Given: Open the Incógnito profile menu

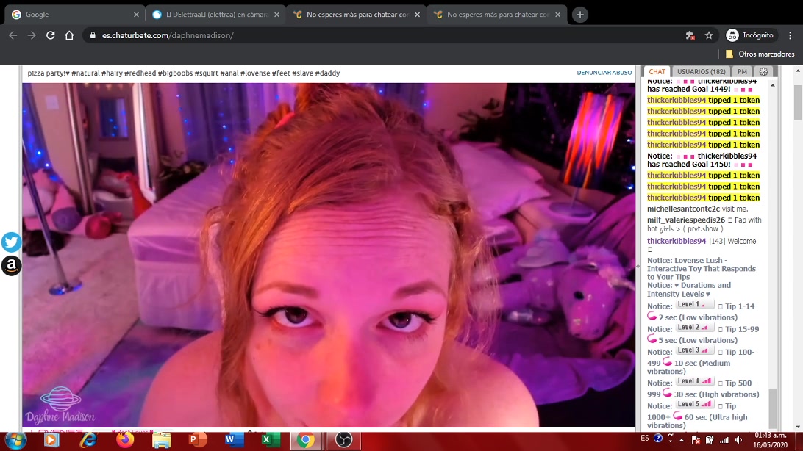Looking at the screenshot, I should click(x=750, y=35).
